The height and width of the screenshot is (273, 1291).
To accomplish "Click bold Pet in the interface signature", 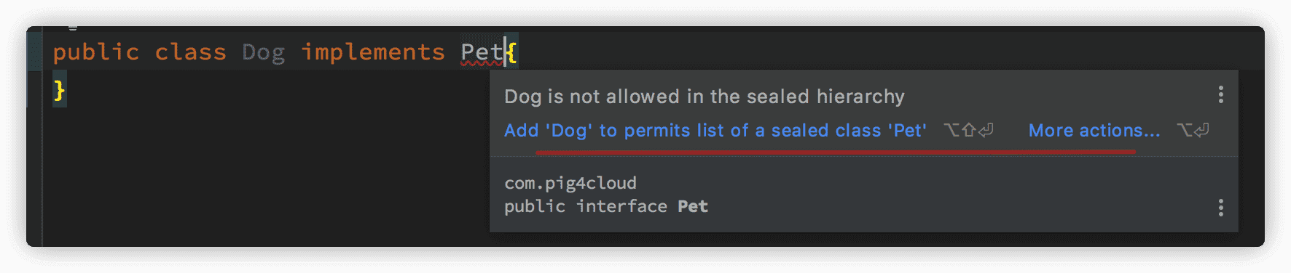I will pyautogui.click(x=693, y=206).
